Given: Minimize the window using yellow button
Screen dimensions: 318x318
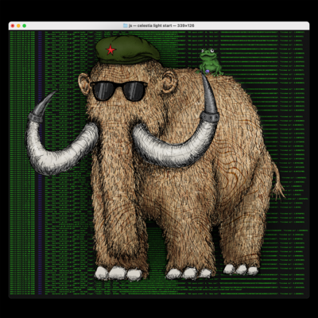Looking at the screenshot, I should tap(18, 25).
